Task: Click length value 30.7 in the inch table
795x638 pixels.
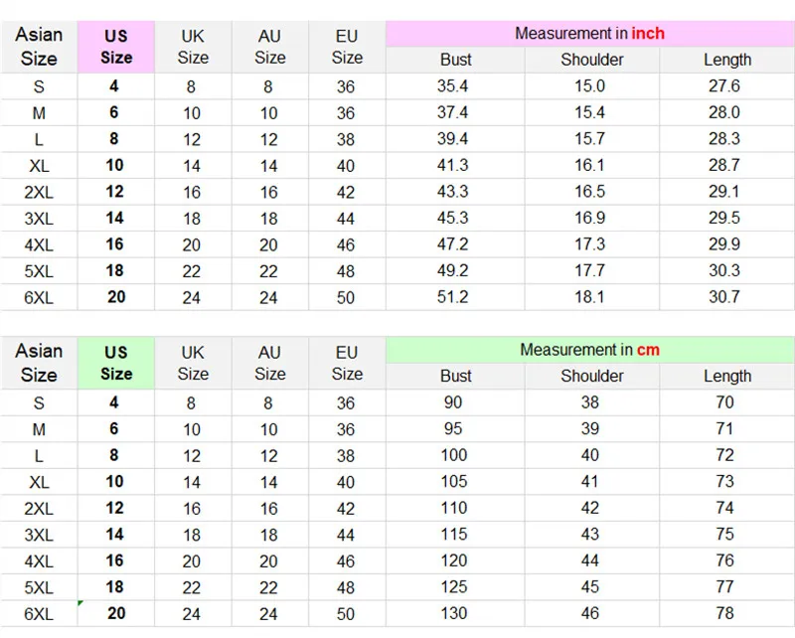Action: click(724, 297)
